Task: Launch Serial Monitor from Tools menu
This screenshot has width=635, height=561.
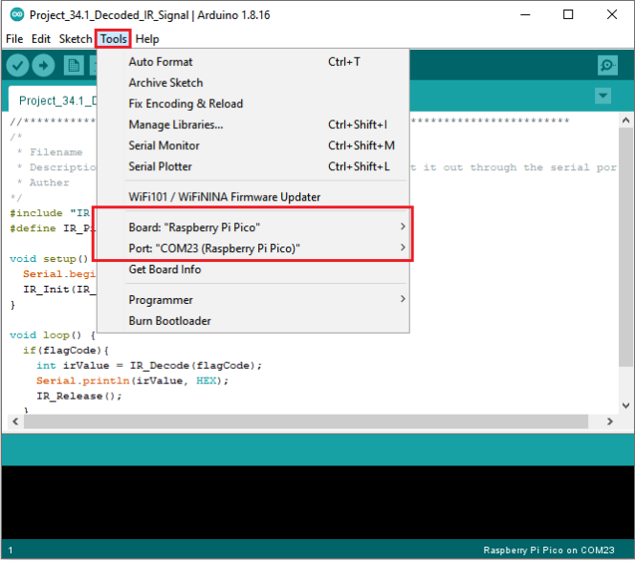Action: [253, 145]
